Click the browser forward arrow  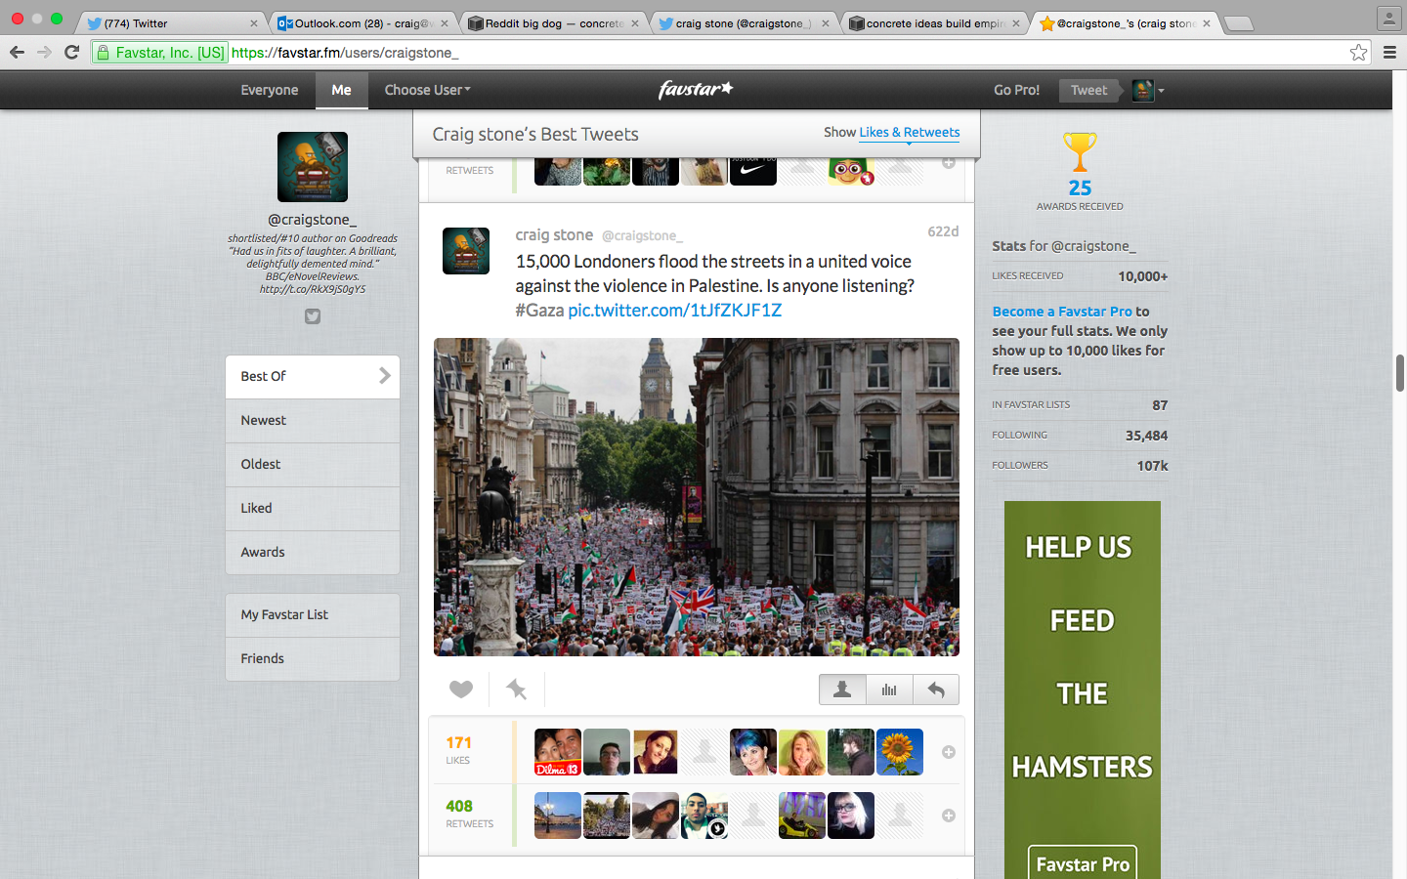tap(44, 52)
